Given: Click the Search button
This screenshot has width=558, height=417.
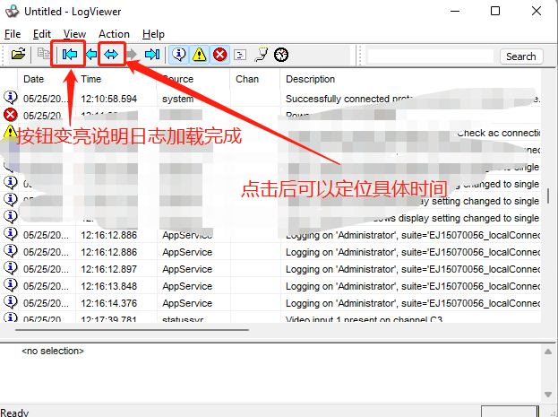Looking at the screenshot, I should (521, 56).
